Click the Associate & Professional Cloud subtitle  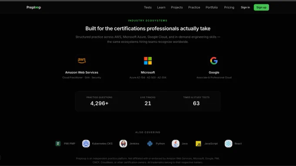[x=214, y=77]
